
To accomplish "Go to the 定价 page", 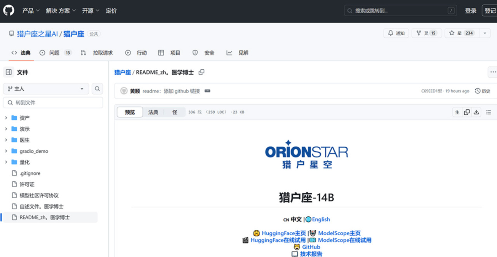I will 111,11.
